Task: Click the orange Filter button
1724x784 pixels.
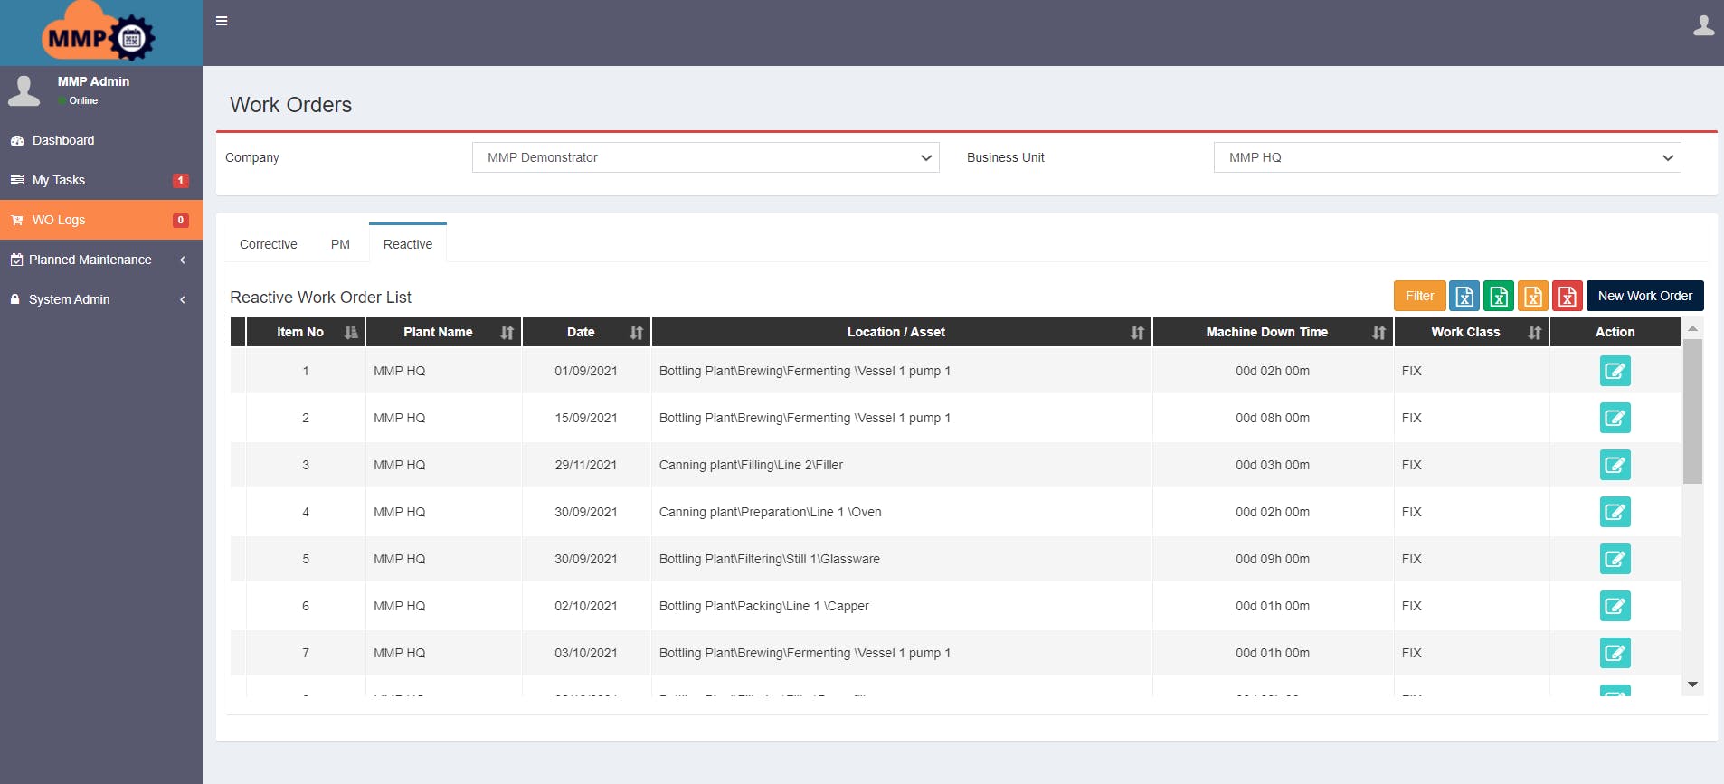Action: (x=1419, y=296)
